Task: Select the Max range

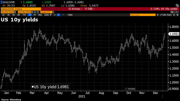Action: point(40,15)
